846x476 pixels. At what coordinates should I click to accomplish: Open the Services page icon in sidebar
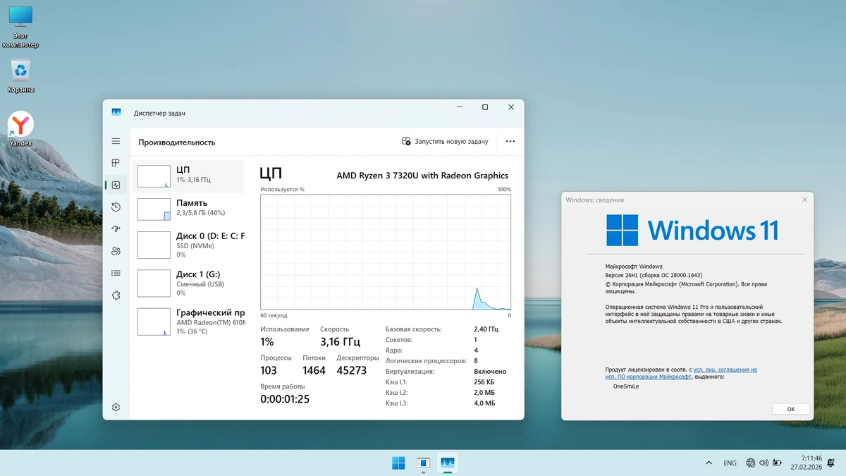(116, 295)
